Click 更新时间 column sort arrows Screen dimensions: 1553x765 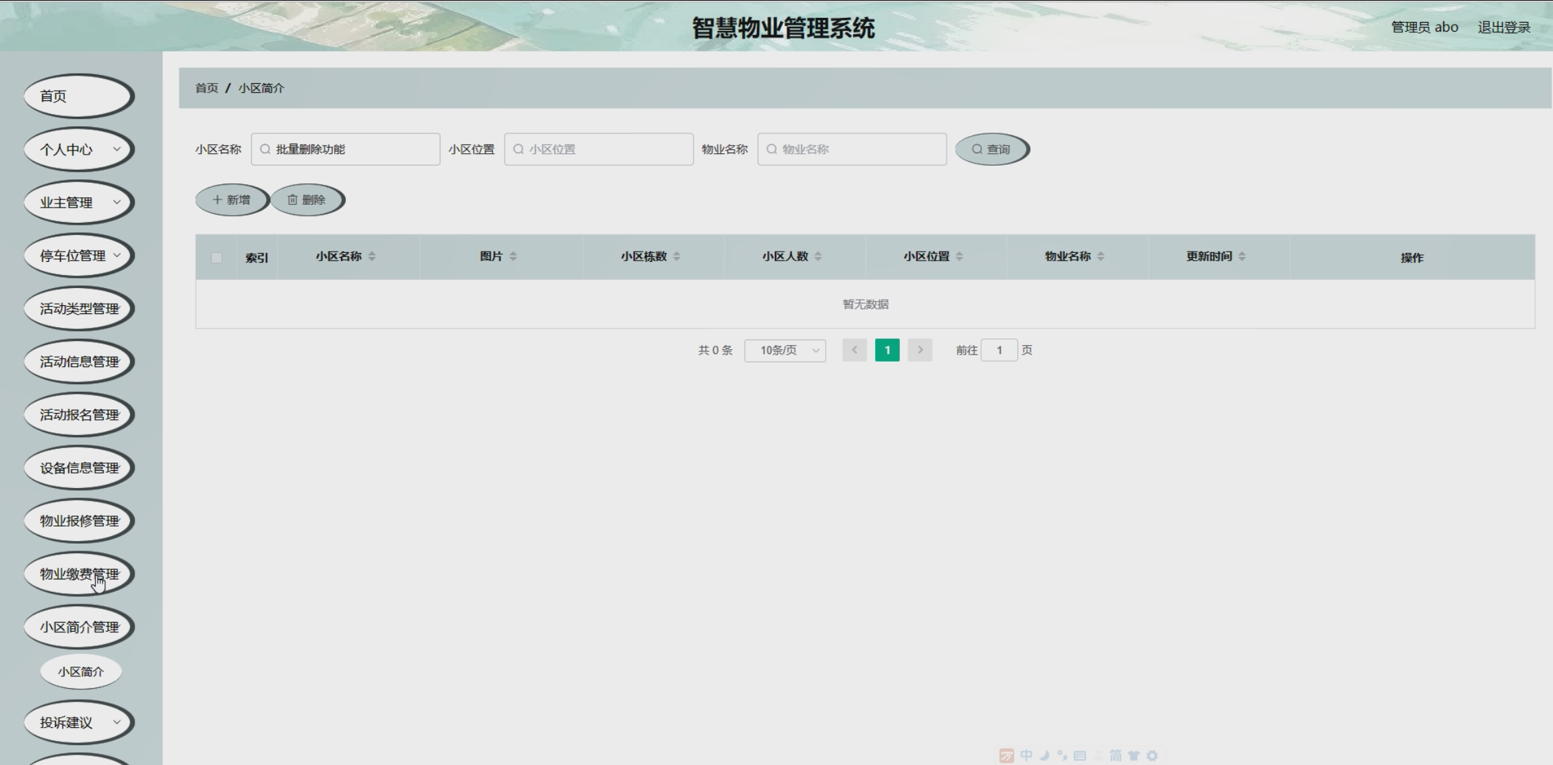(x=1242, y=256)
